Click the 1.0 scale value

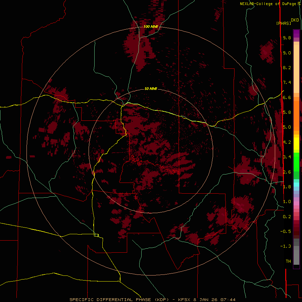click(x=287, y=202)
